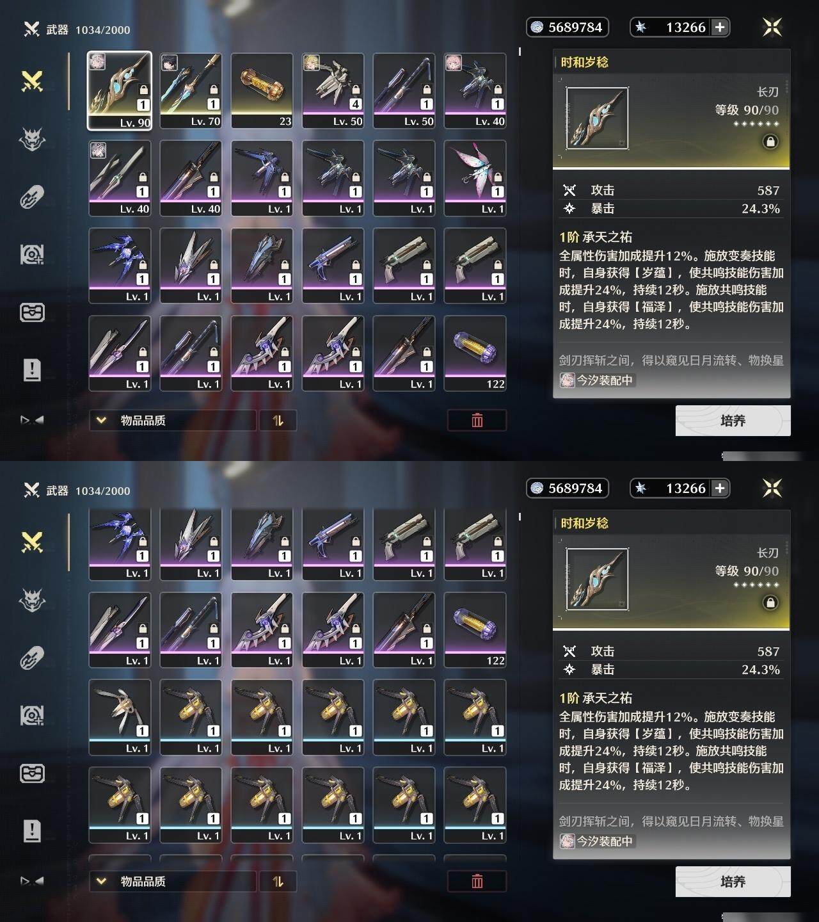Close top inventory panel with X icon
The width and height of the screenshot is (819, 922).
[x=772, y=27]
